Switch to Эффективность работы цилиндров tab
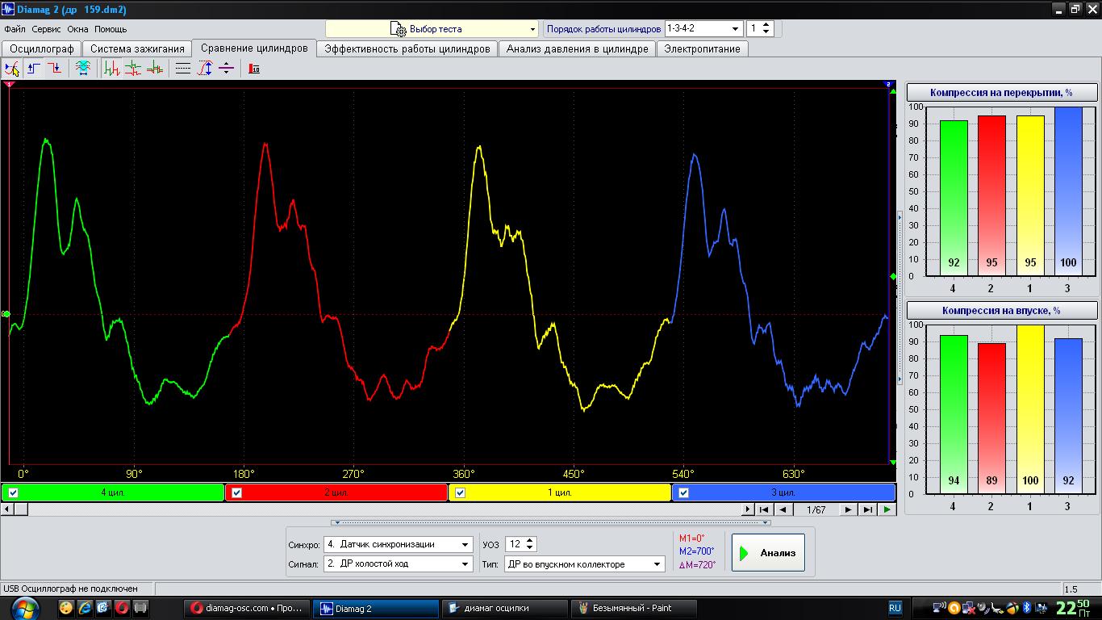 click(407, 48)
